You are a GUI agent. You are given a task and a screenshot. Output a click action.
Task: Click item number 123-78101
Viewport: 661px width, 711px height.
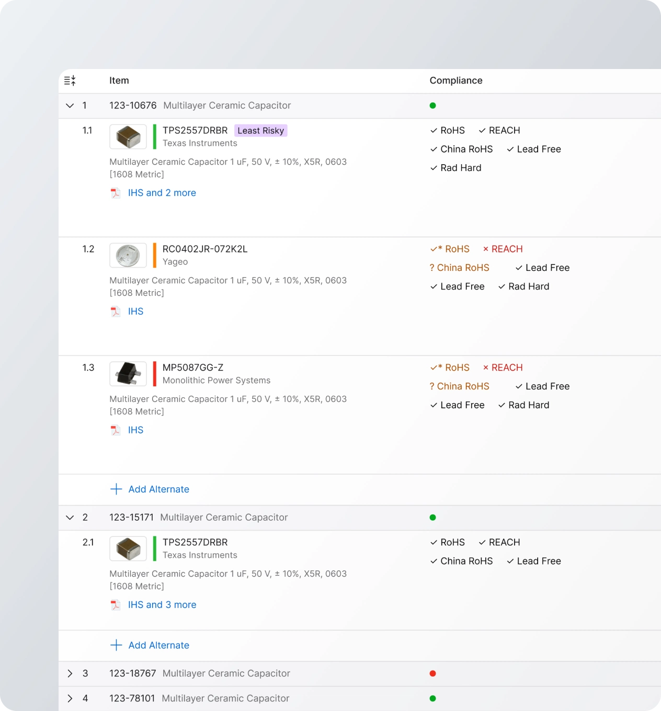pos(132,698)
